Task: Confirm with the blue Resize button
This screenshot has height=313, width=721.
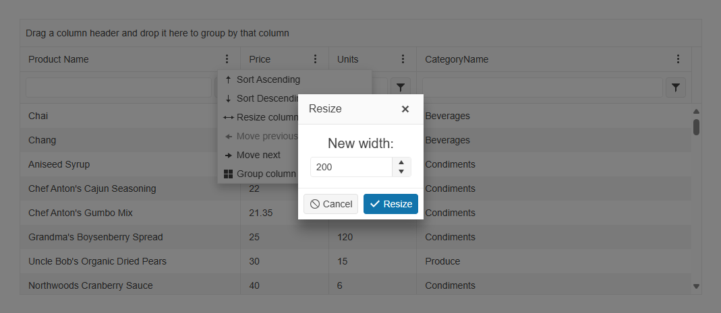Action: (391, 204)
